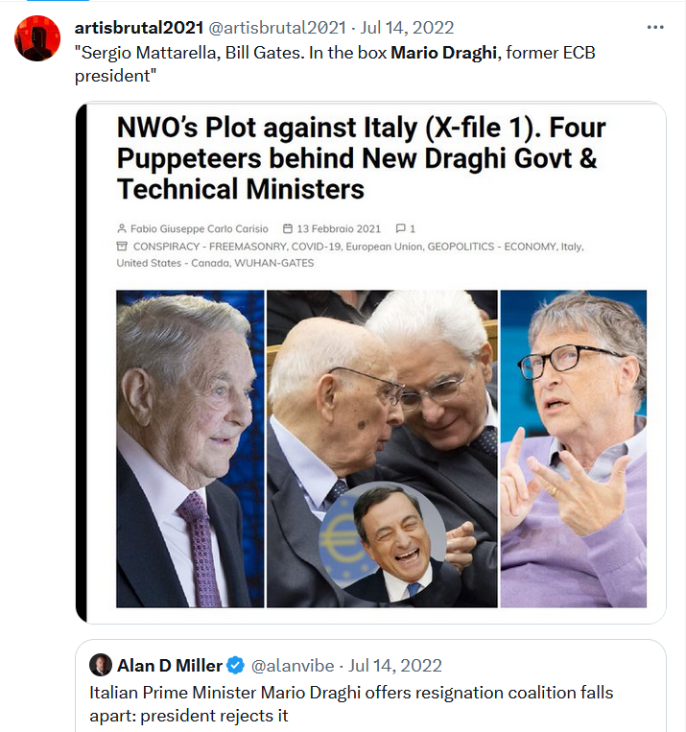
Task: Open the Jul 14, 2022 tweet timestamp
Action: point(407,28)
